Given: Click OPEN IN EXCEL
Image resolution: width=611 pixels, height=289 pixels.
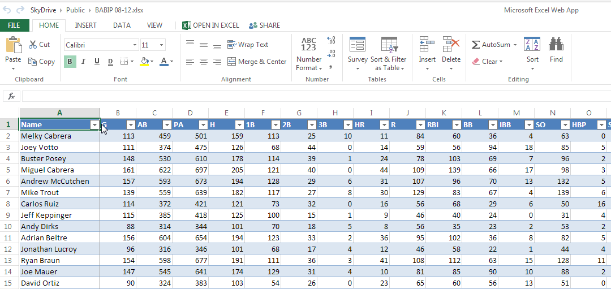Looking at the screenshot, I should pos(211,25).
